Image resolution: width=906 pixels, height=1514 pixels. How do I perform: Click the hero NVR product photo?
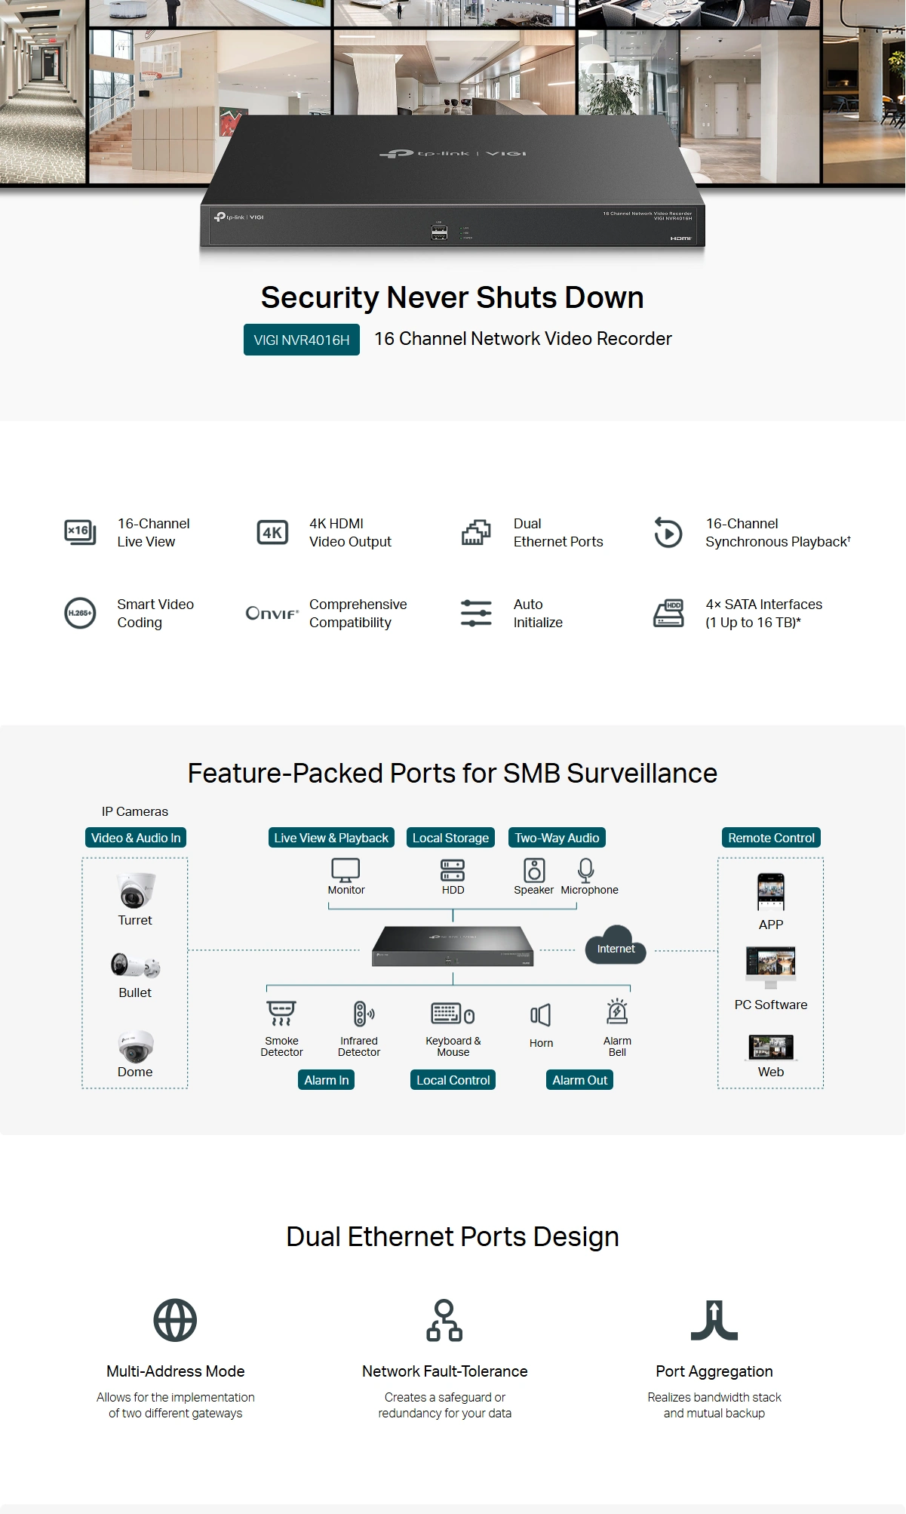(452, 183)
